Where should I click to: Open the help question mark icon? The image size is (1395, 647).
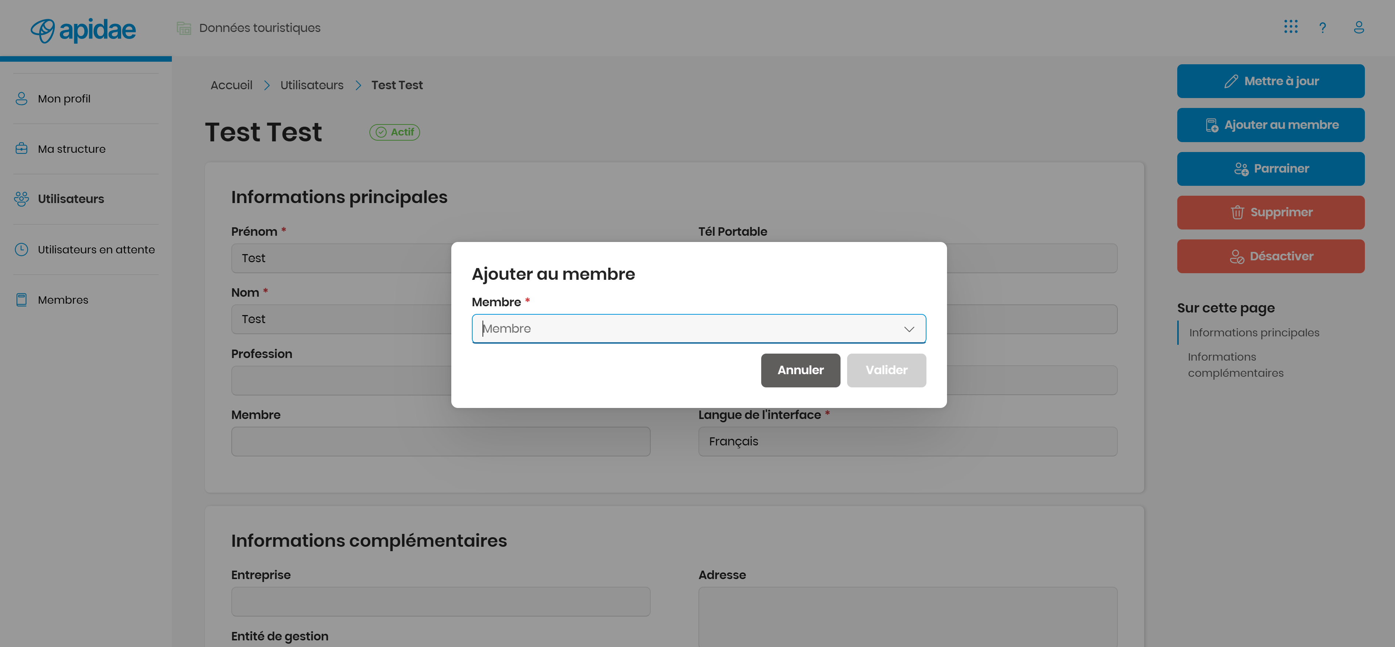tap(1322, 28)
